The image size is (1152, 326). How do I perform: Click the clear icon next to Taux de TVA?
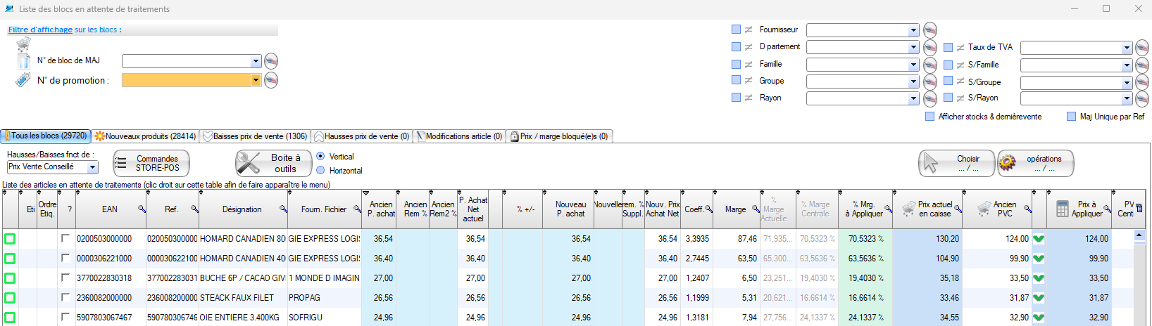[x=1141, y=48]
